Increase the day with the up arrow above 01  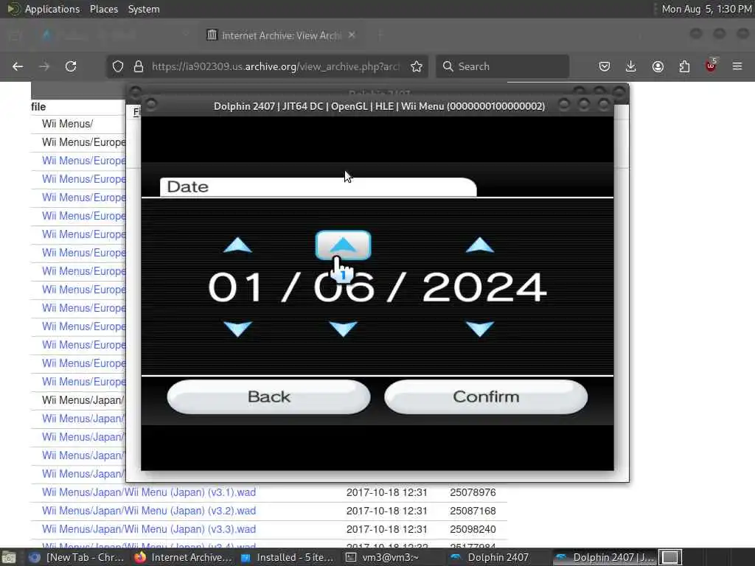point(238,245)
